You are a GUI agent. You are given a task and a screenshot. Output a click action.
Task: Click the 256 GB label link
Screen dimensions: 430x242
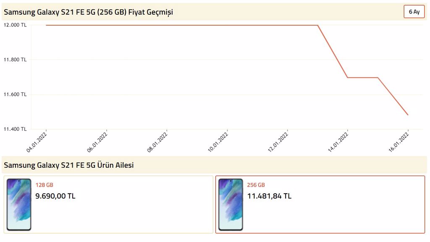(256, 185)
